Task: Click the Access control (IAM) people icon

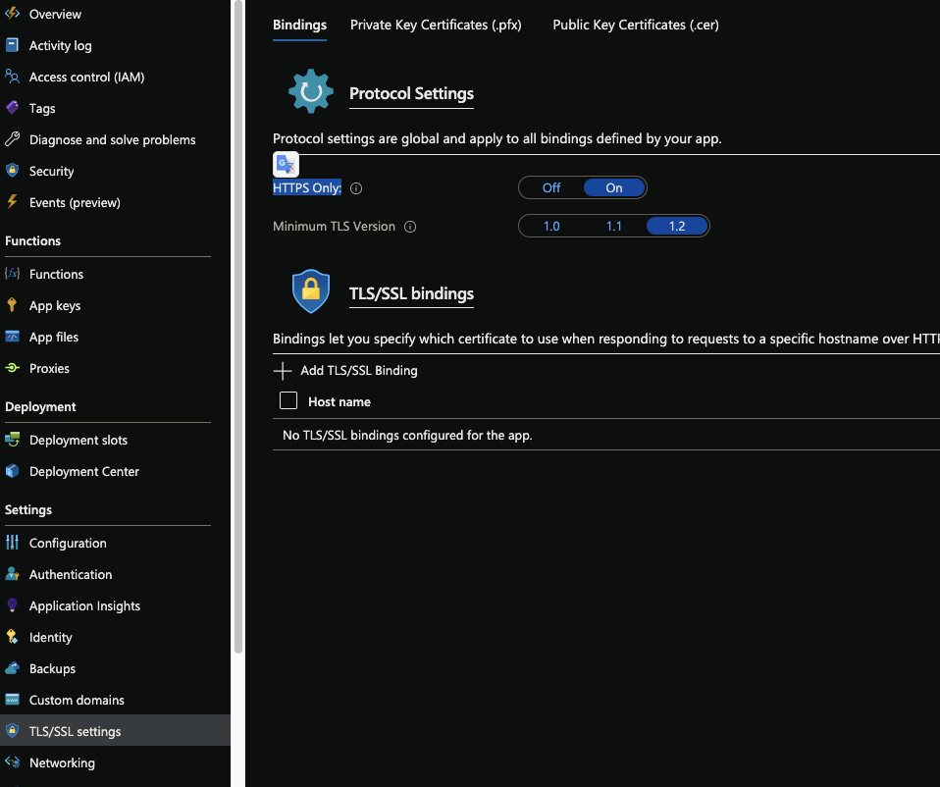Action: pos(12,77)
